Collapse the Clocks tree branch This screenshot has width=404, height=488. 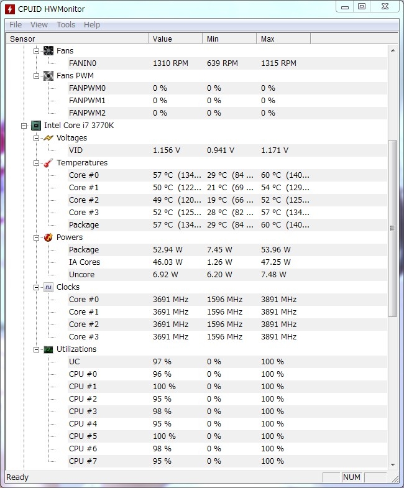37,287
